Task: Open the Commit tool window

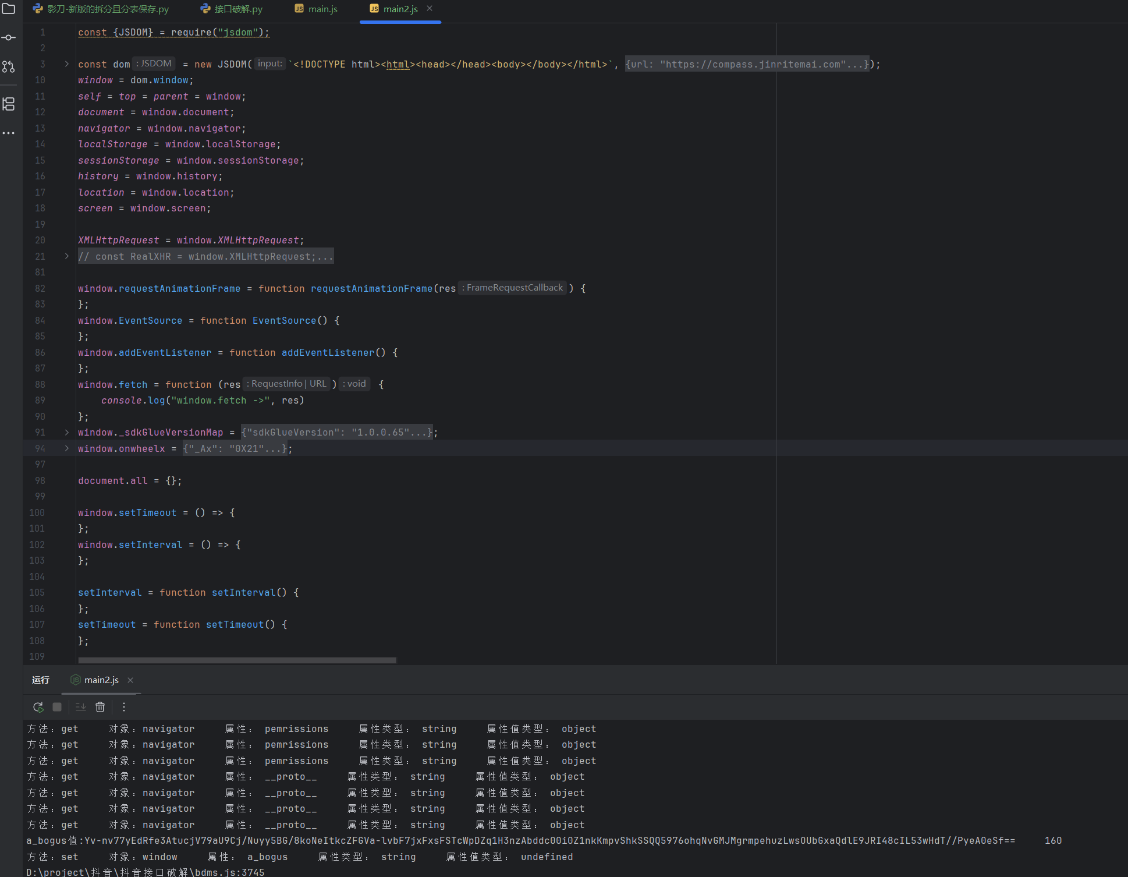Action: [x=9, y=38]
